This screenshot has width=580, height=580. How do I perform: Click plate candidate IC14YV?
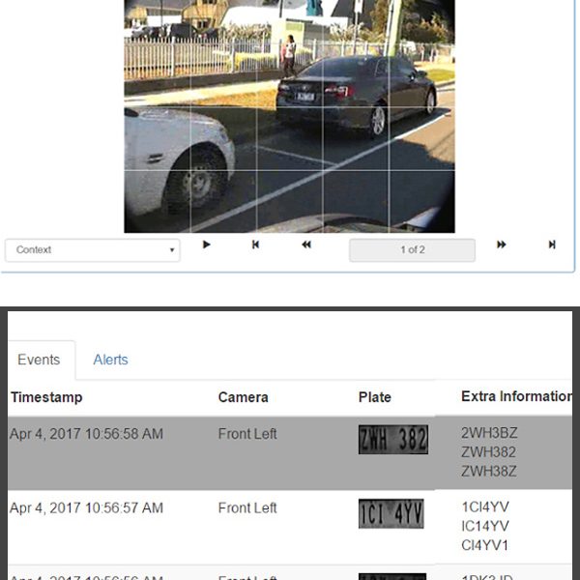click(485, 526)
